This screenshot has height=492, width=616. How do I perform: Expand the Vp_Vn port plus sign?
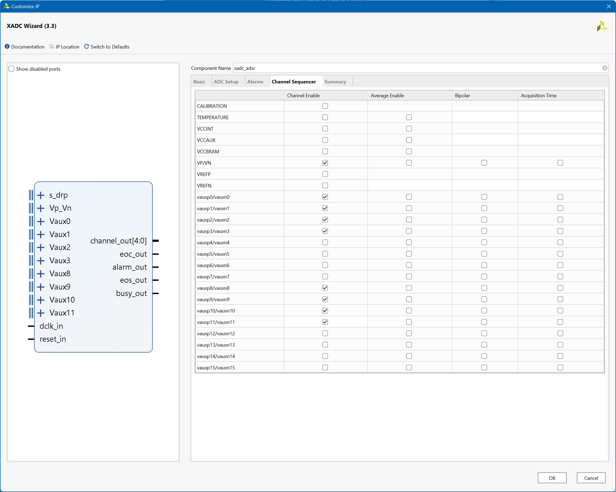[x=41, y=208]
